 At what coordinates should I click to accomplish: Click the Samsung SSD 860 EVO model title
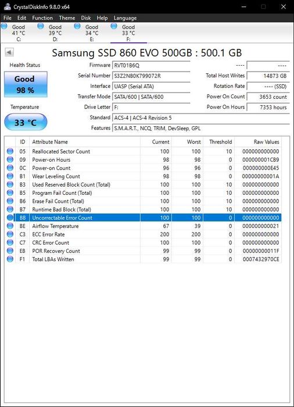coord(147,53)
